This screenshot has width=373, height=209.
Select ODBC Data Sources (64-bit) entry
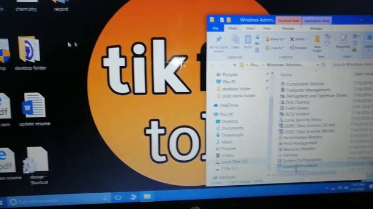(307, 131)
